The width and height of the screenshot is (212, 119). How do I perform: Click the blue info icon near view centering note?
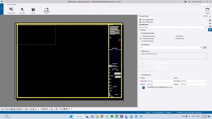(x=143, y=88)
